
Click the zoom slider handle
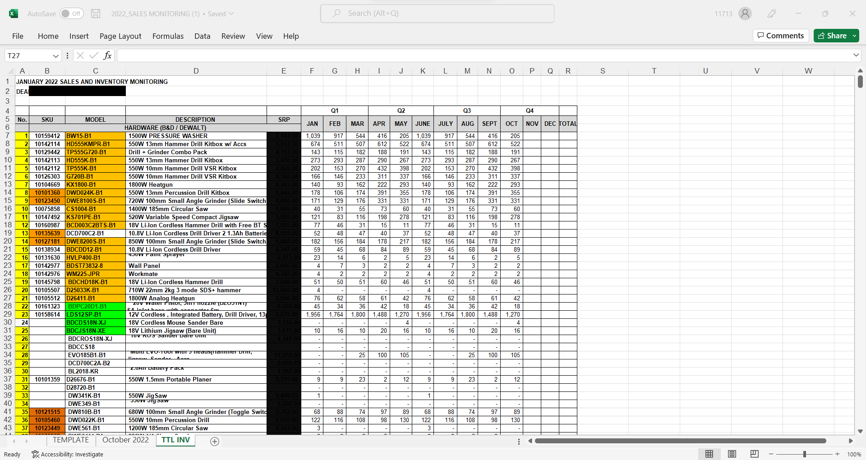point(805,454)
